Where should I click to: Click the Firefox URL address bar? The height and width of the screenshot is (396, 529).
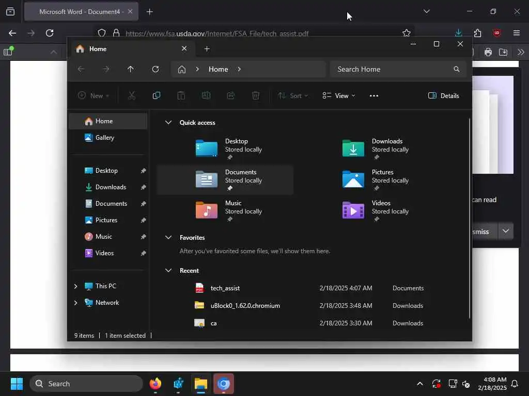253,33
